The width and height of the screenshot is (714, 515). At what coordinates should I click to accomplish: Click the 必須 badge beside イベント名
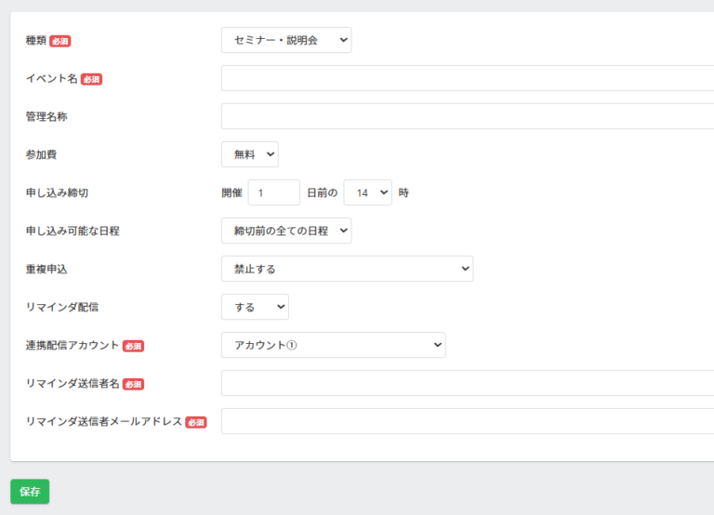tap(91, 79)
